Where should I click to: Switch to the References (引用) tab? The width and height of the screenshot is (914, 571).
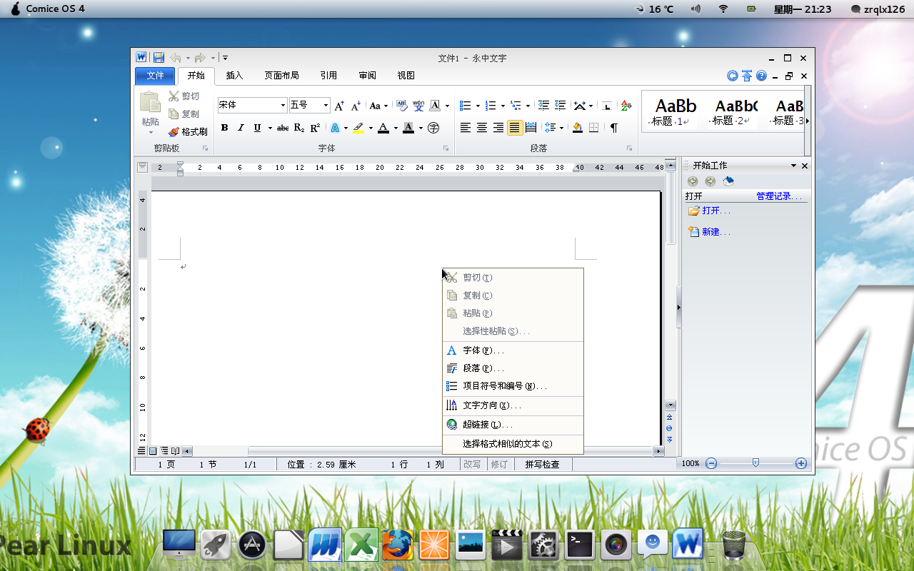click(x=328, y=76)
